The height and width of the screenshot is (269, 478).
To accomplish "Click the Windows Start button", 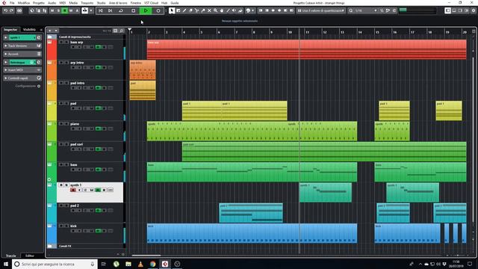I will click(x=6, y=264).
